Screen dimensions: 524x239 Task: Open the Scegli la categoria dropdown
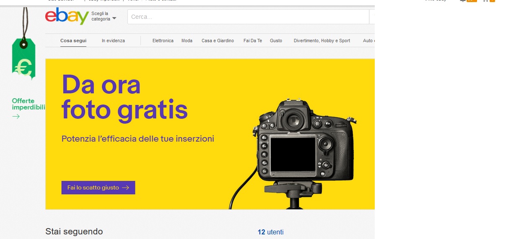[x=104, y=16]
